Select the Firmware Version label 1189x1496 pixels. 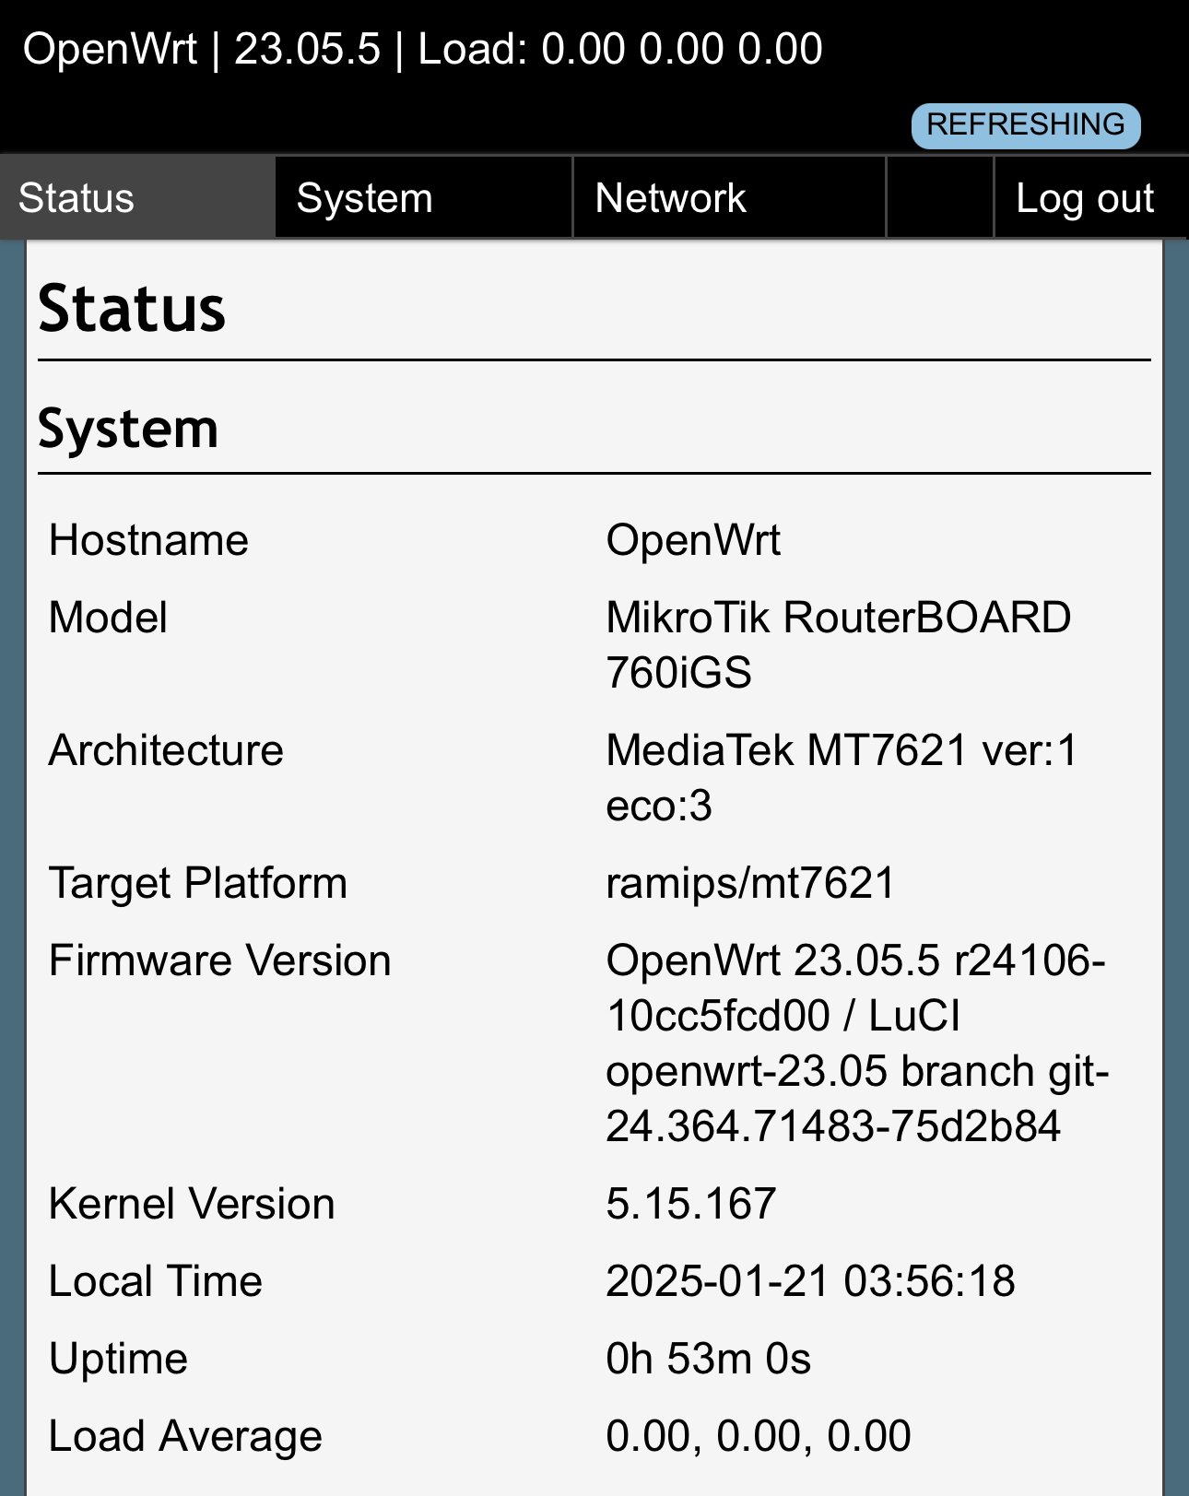tap(220, 960)
